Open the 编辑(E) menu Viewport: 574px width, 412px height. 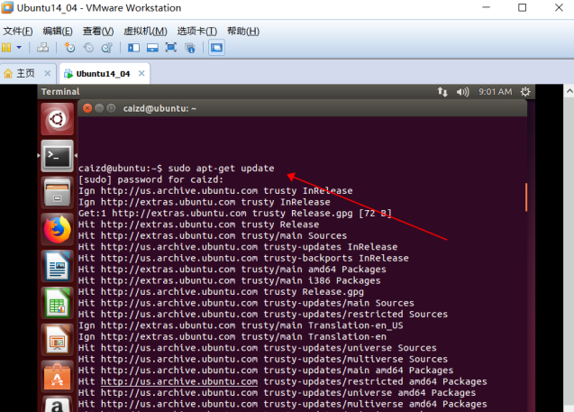58,32
